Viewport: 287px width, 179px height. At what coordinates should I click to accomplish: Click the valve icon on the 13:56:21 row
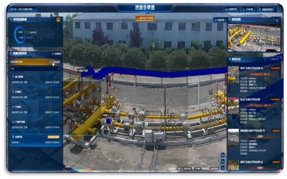coord(13,107)
